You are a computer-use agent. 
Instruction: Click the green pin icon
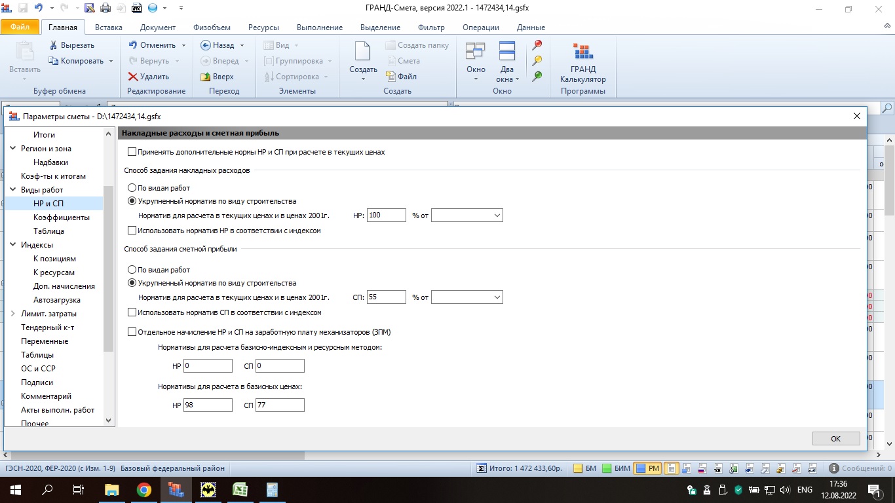(x=537, y=77)
